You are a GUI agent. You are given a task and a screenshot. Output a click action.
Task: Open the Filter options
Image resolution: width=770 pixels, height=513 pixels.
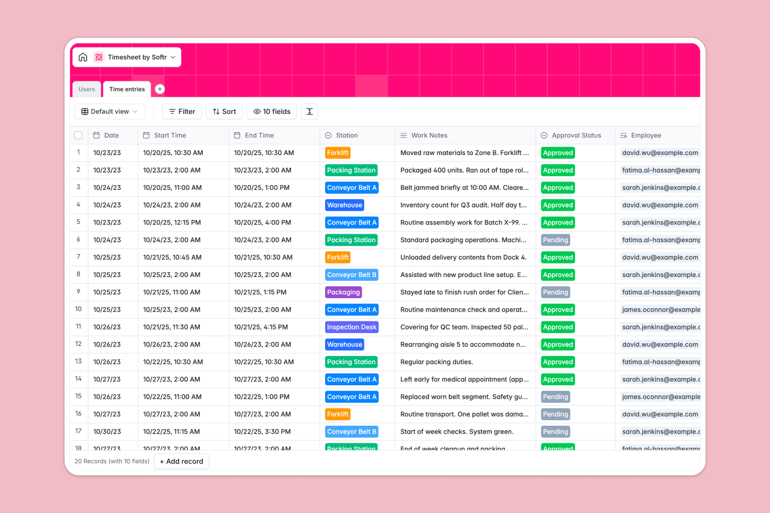(x=181, y=111)
